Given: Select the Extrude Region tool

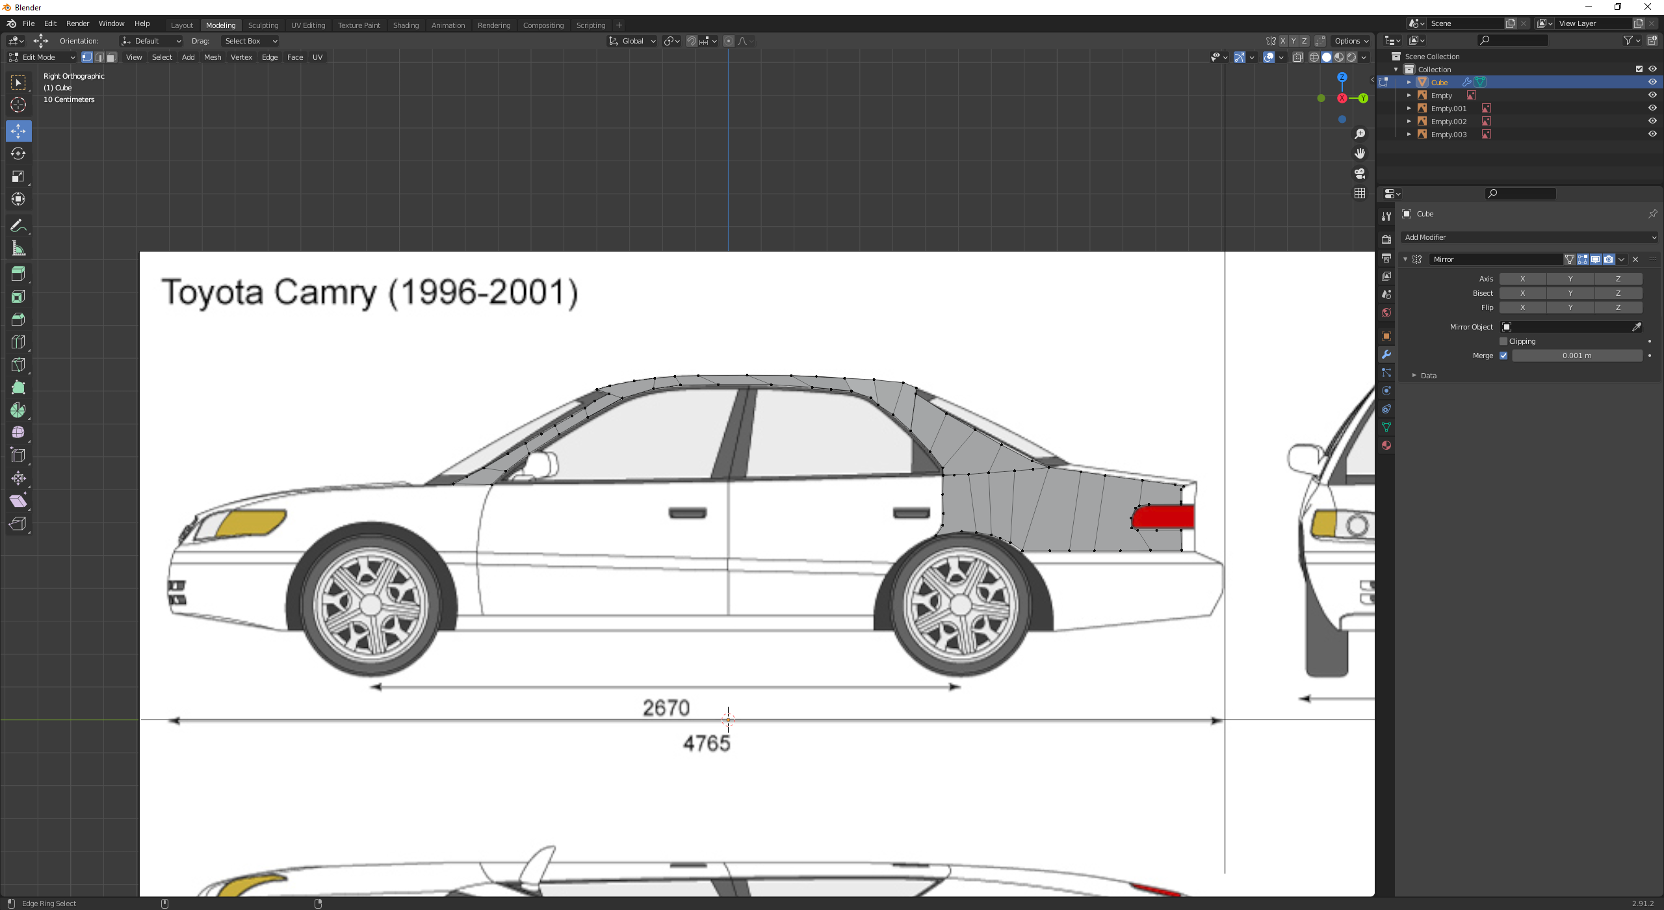Looking at the screenshot, I should click(18, 274).
